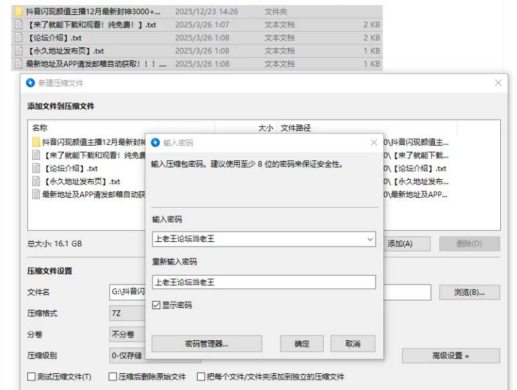Enable 压缩后删除原始文件 checkbox

[112, 376]
